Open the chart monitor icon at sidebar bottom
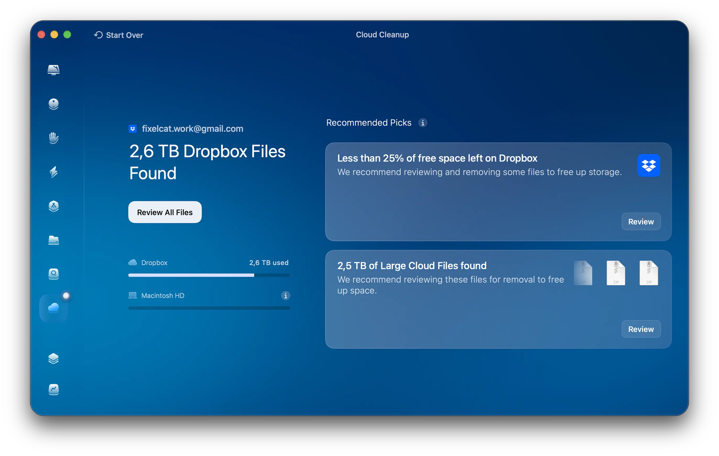Viewport: 719px width, 456px height. [x=53, y=389]
